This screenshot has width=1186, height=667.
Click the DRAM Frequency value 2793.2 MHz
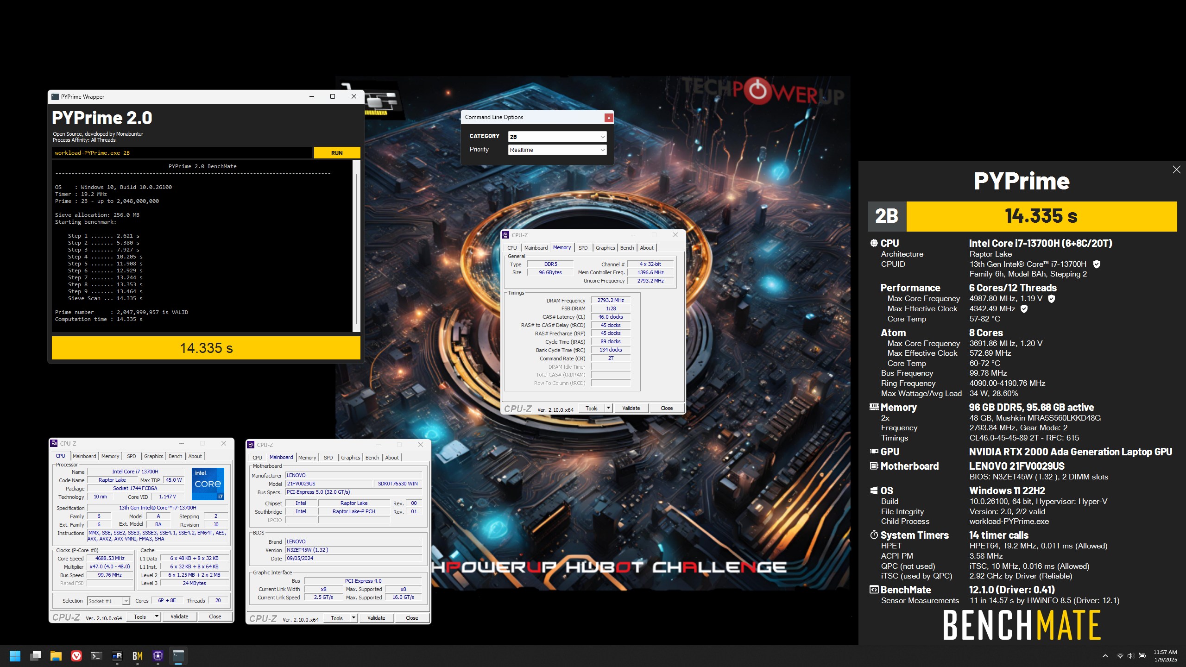pyautogui.click(x=611, y=300)
